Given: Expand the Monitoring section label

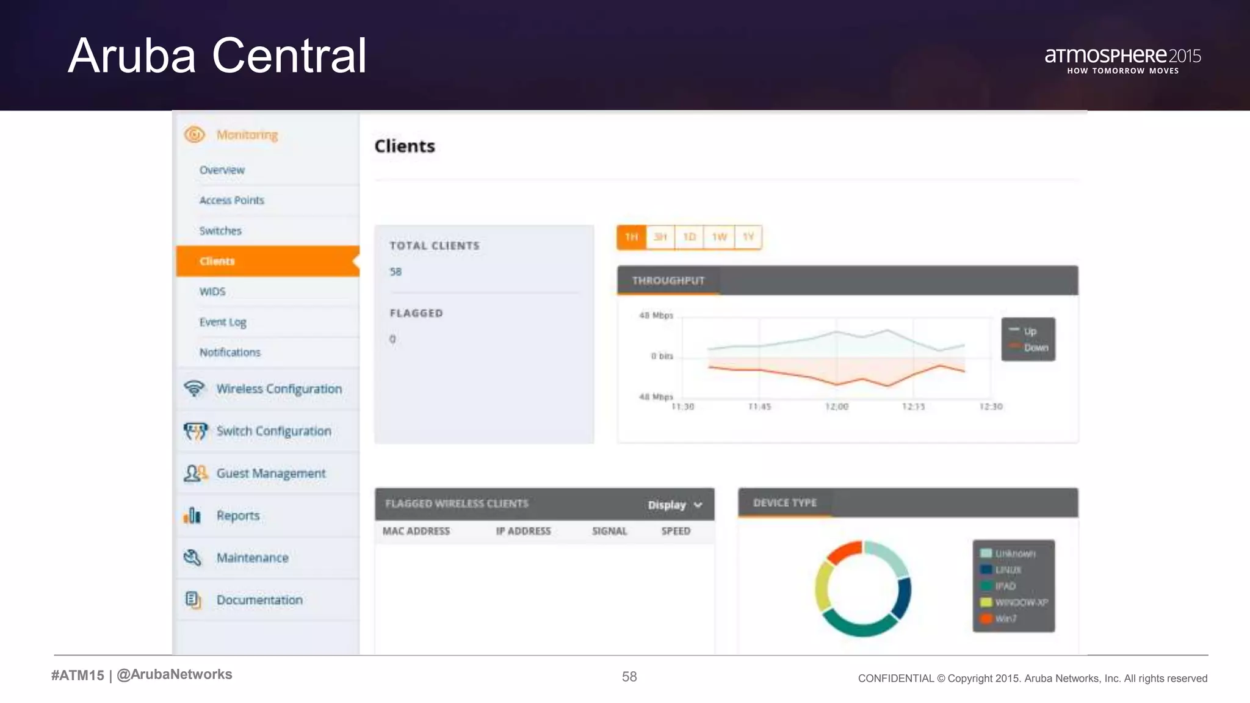Looking at the screenshot, I should pos(247,135).
